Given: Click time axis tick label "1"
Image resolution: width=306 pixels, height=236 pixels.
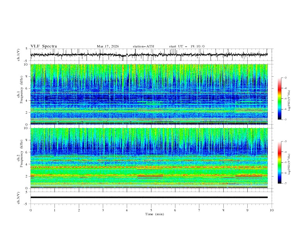Looking at the screenshot, I should coord(54,210).
